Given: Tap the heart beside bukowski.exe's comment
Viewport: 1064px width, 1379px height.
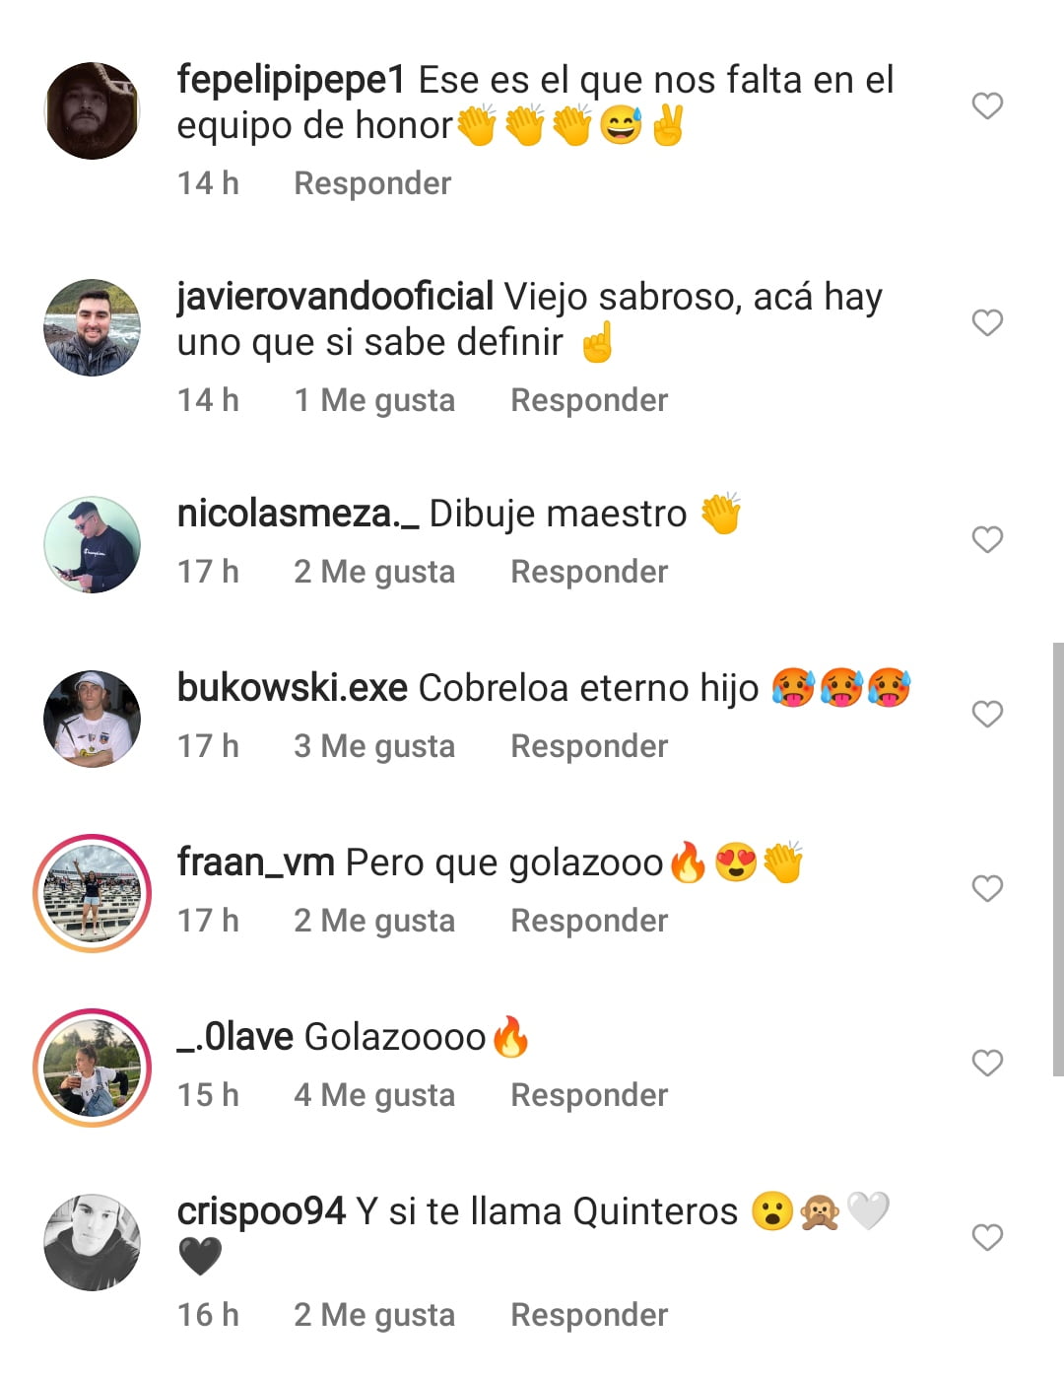Looking at the screenshot, I should (x=987, y=714).
